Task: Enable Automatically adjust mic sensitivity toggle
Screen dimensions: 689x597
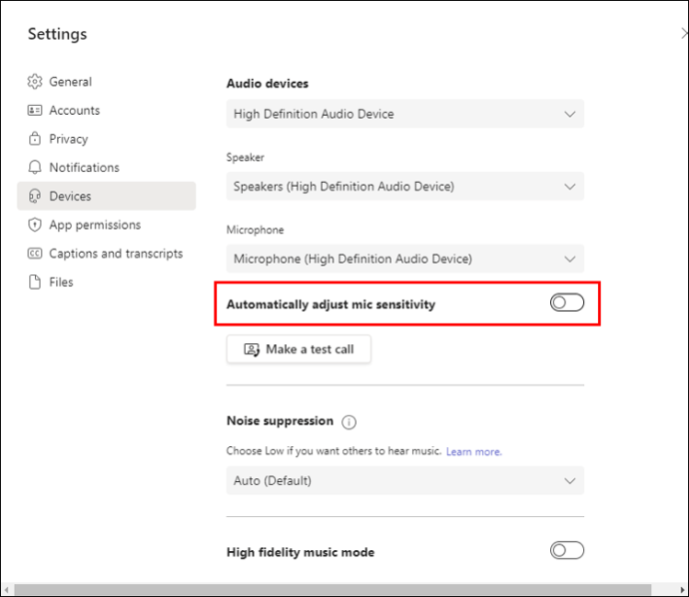Action: pos(567,302)
